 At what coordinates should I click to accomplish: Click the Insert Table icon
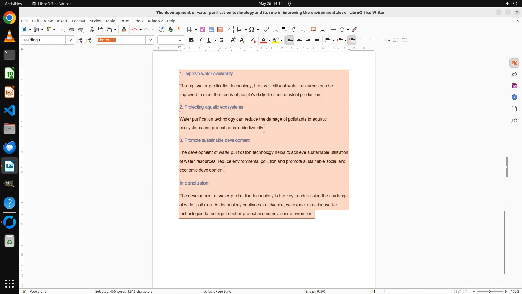point(190,29)
